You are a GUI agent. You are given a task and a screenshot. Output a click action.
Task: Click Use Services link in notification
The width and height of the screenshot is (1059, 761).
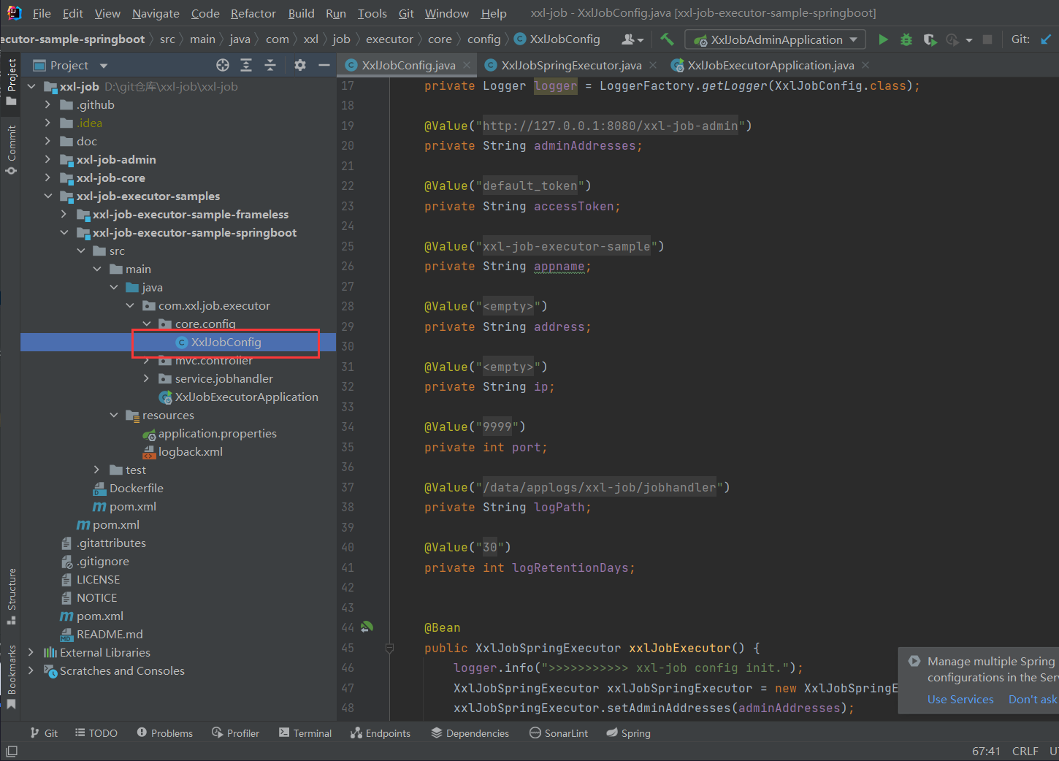[960, 699]
